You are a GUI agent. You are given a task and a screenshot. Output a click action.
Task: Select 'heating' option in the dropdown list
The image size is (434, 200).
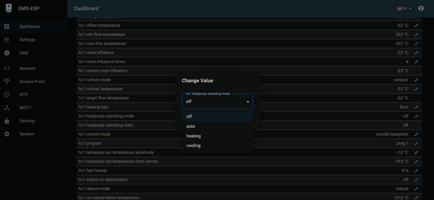pyautogui.click(x=218, y=136)
